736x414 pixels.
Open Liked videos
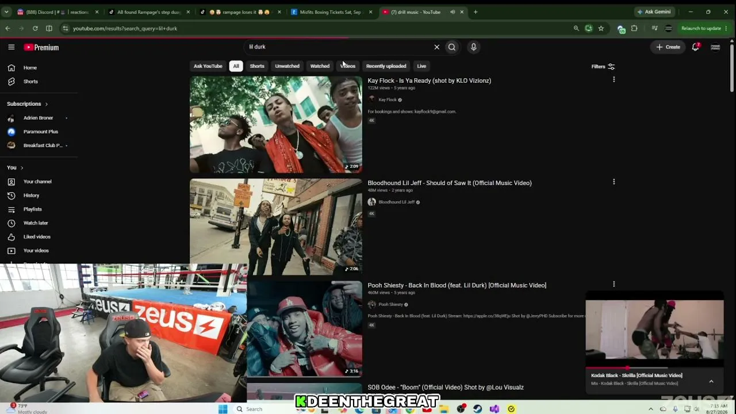(38, 237)
